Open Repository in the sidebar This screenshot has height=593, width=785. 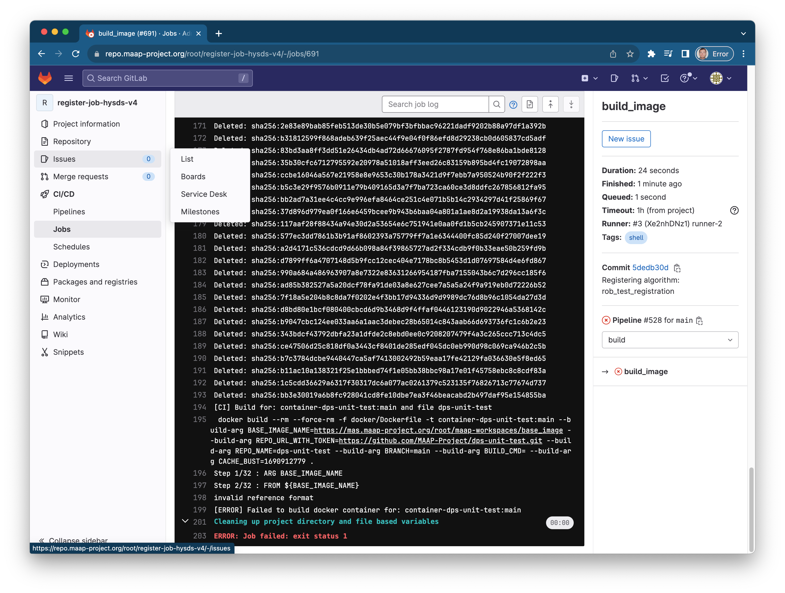(98, 141)
